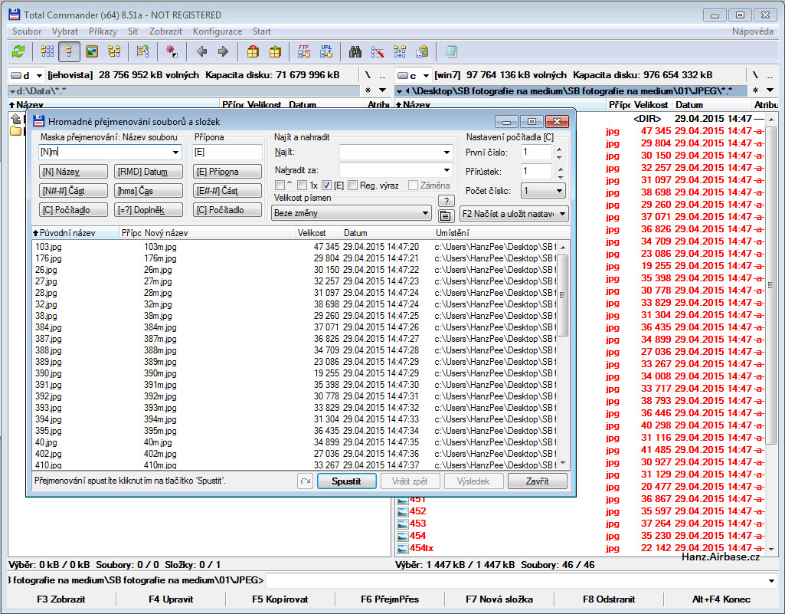The image size is (785, 614).
Task: Open F2 Načíst a uložit nastavení dropdown
Action: point(514,214)
